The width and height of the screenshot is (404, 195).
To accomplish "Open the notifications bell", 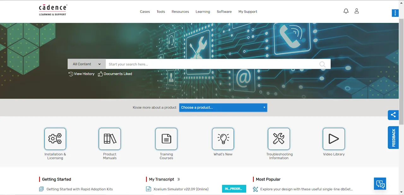I will tap(346, 11).
